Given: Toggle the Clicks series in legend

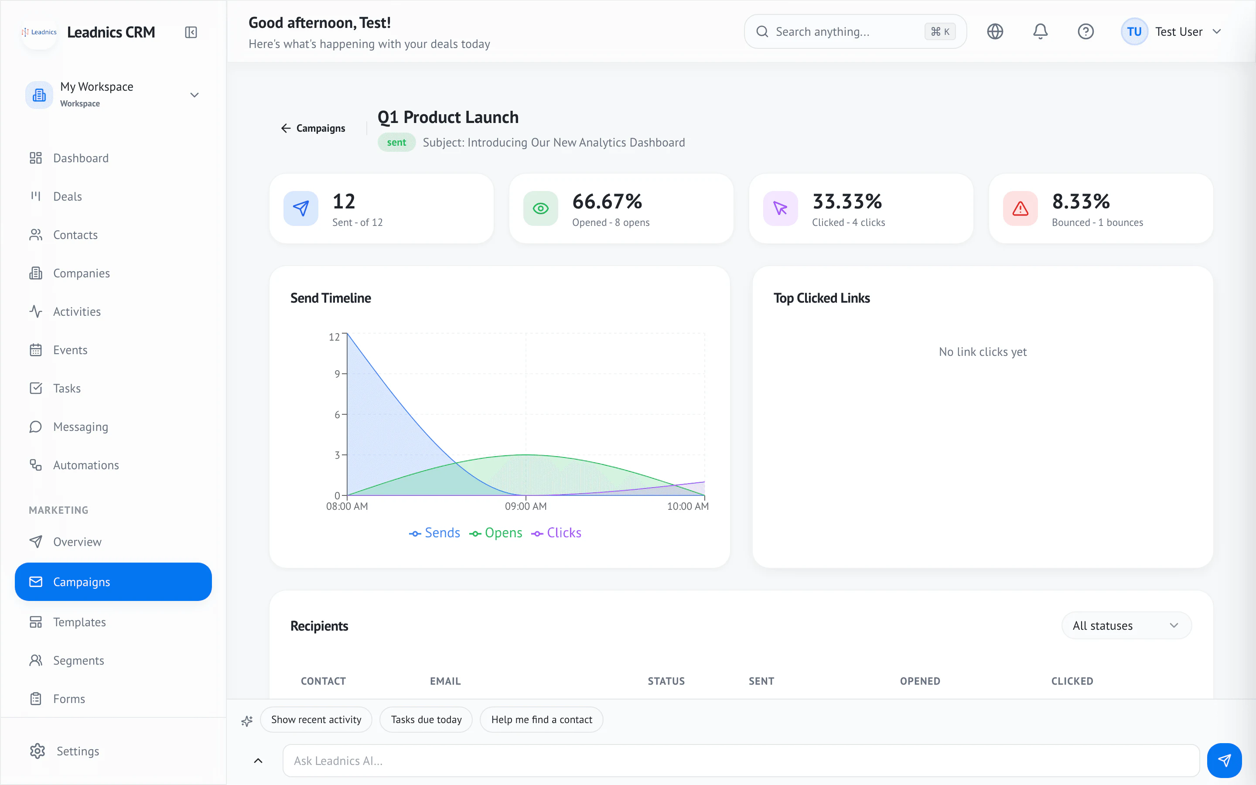Looking at the screenshot, I should (x=556, y=533).
